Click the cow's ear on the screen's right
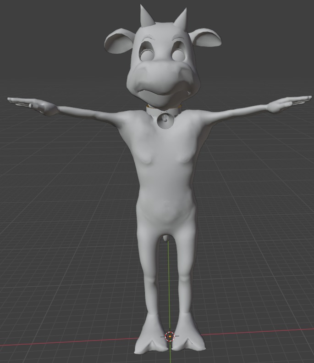 [x=205, y=37]
